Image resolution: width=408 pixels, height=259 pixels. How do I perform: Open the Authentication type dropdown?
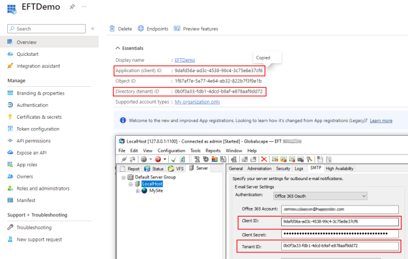[364, 196]
